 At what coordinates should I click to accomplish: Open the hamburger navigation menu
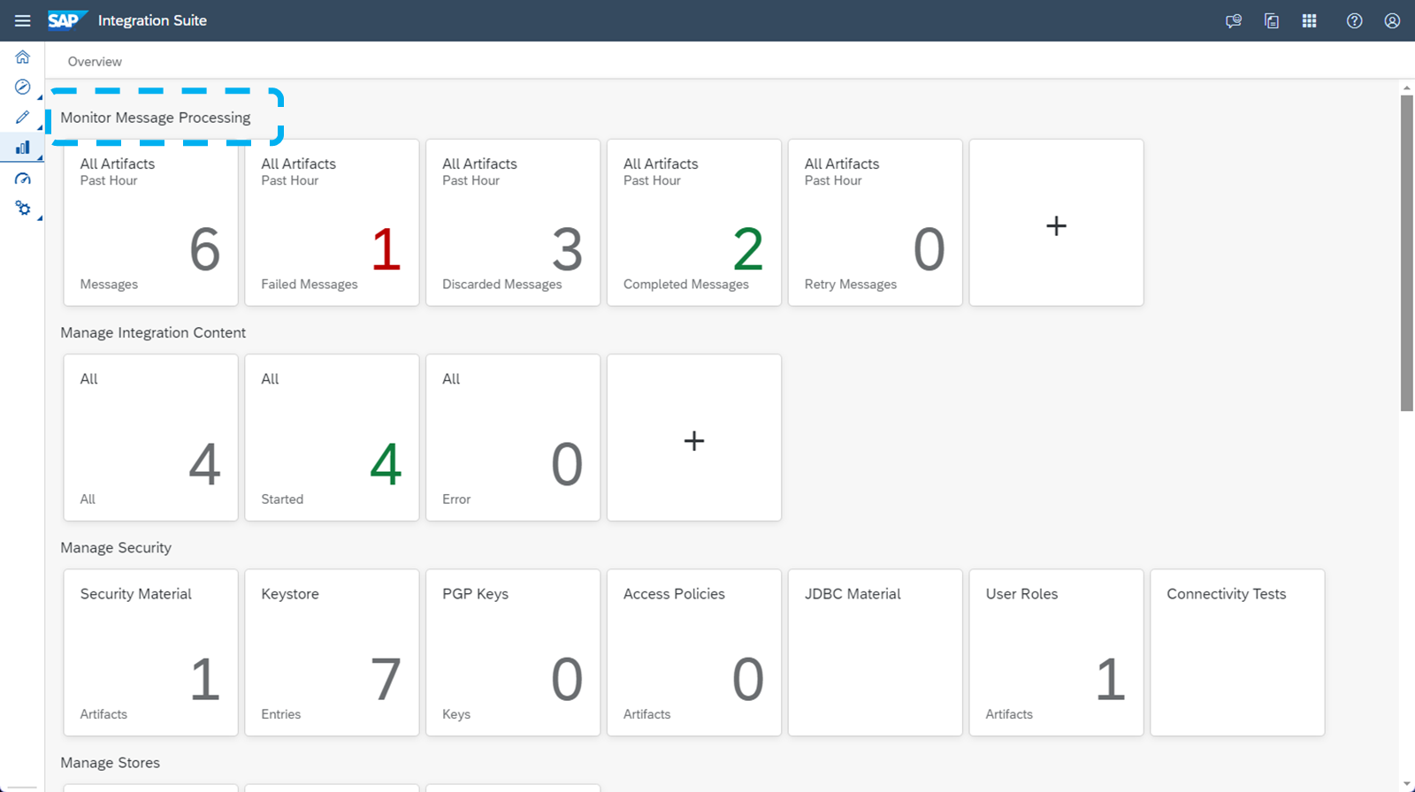pos(22,20)
